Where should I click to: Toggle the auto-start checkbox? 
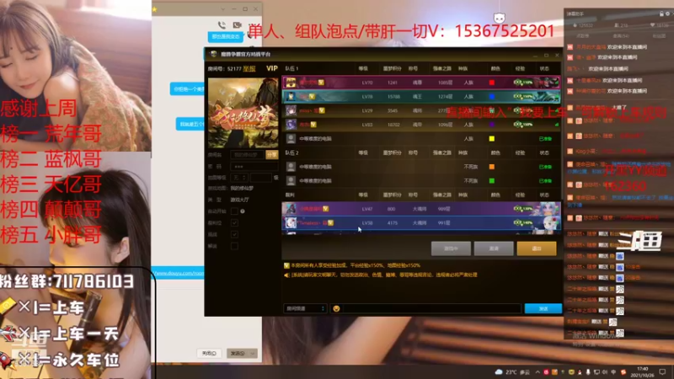[x=234, y=211]
